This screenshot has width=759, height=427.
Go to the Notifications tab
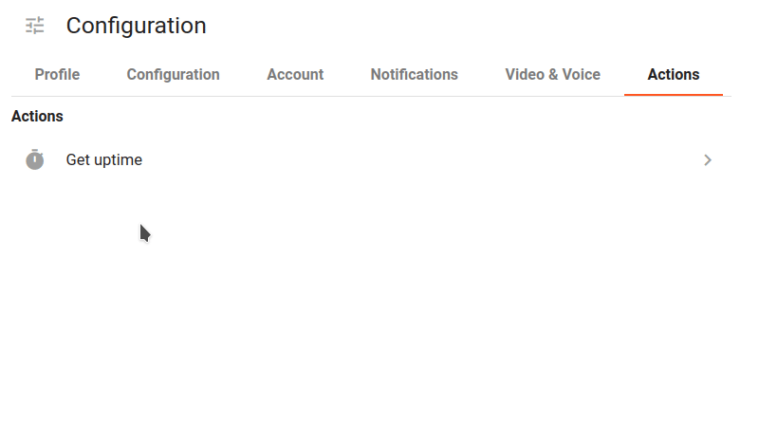coord(414,74)
